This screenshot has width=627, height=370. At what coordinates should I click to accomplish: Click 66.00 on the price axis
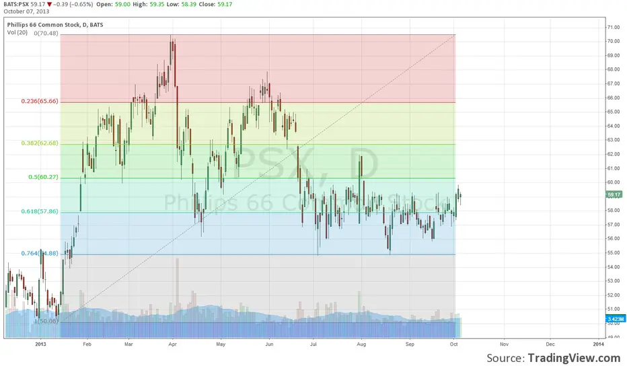[614, 98]
